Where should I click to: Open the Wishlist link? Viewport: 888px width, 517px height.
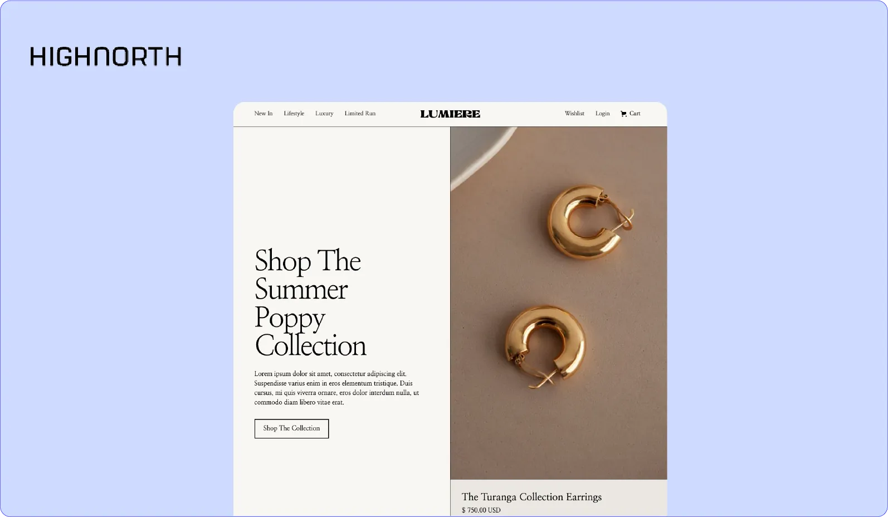574,113
